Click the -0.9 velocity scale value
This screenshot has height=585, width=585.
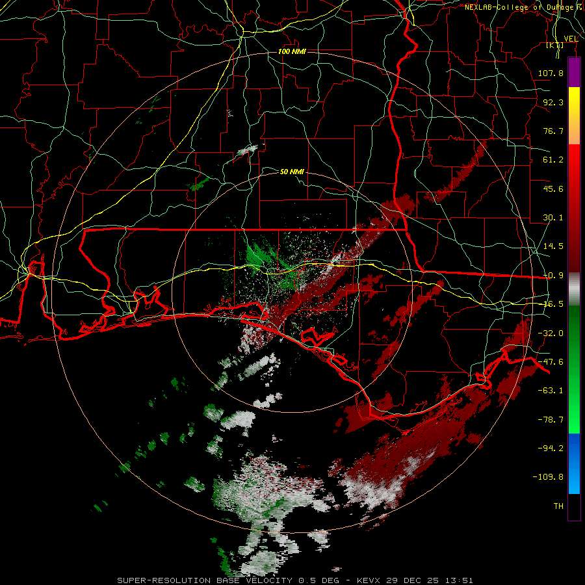pos(553,276)
